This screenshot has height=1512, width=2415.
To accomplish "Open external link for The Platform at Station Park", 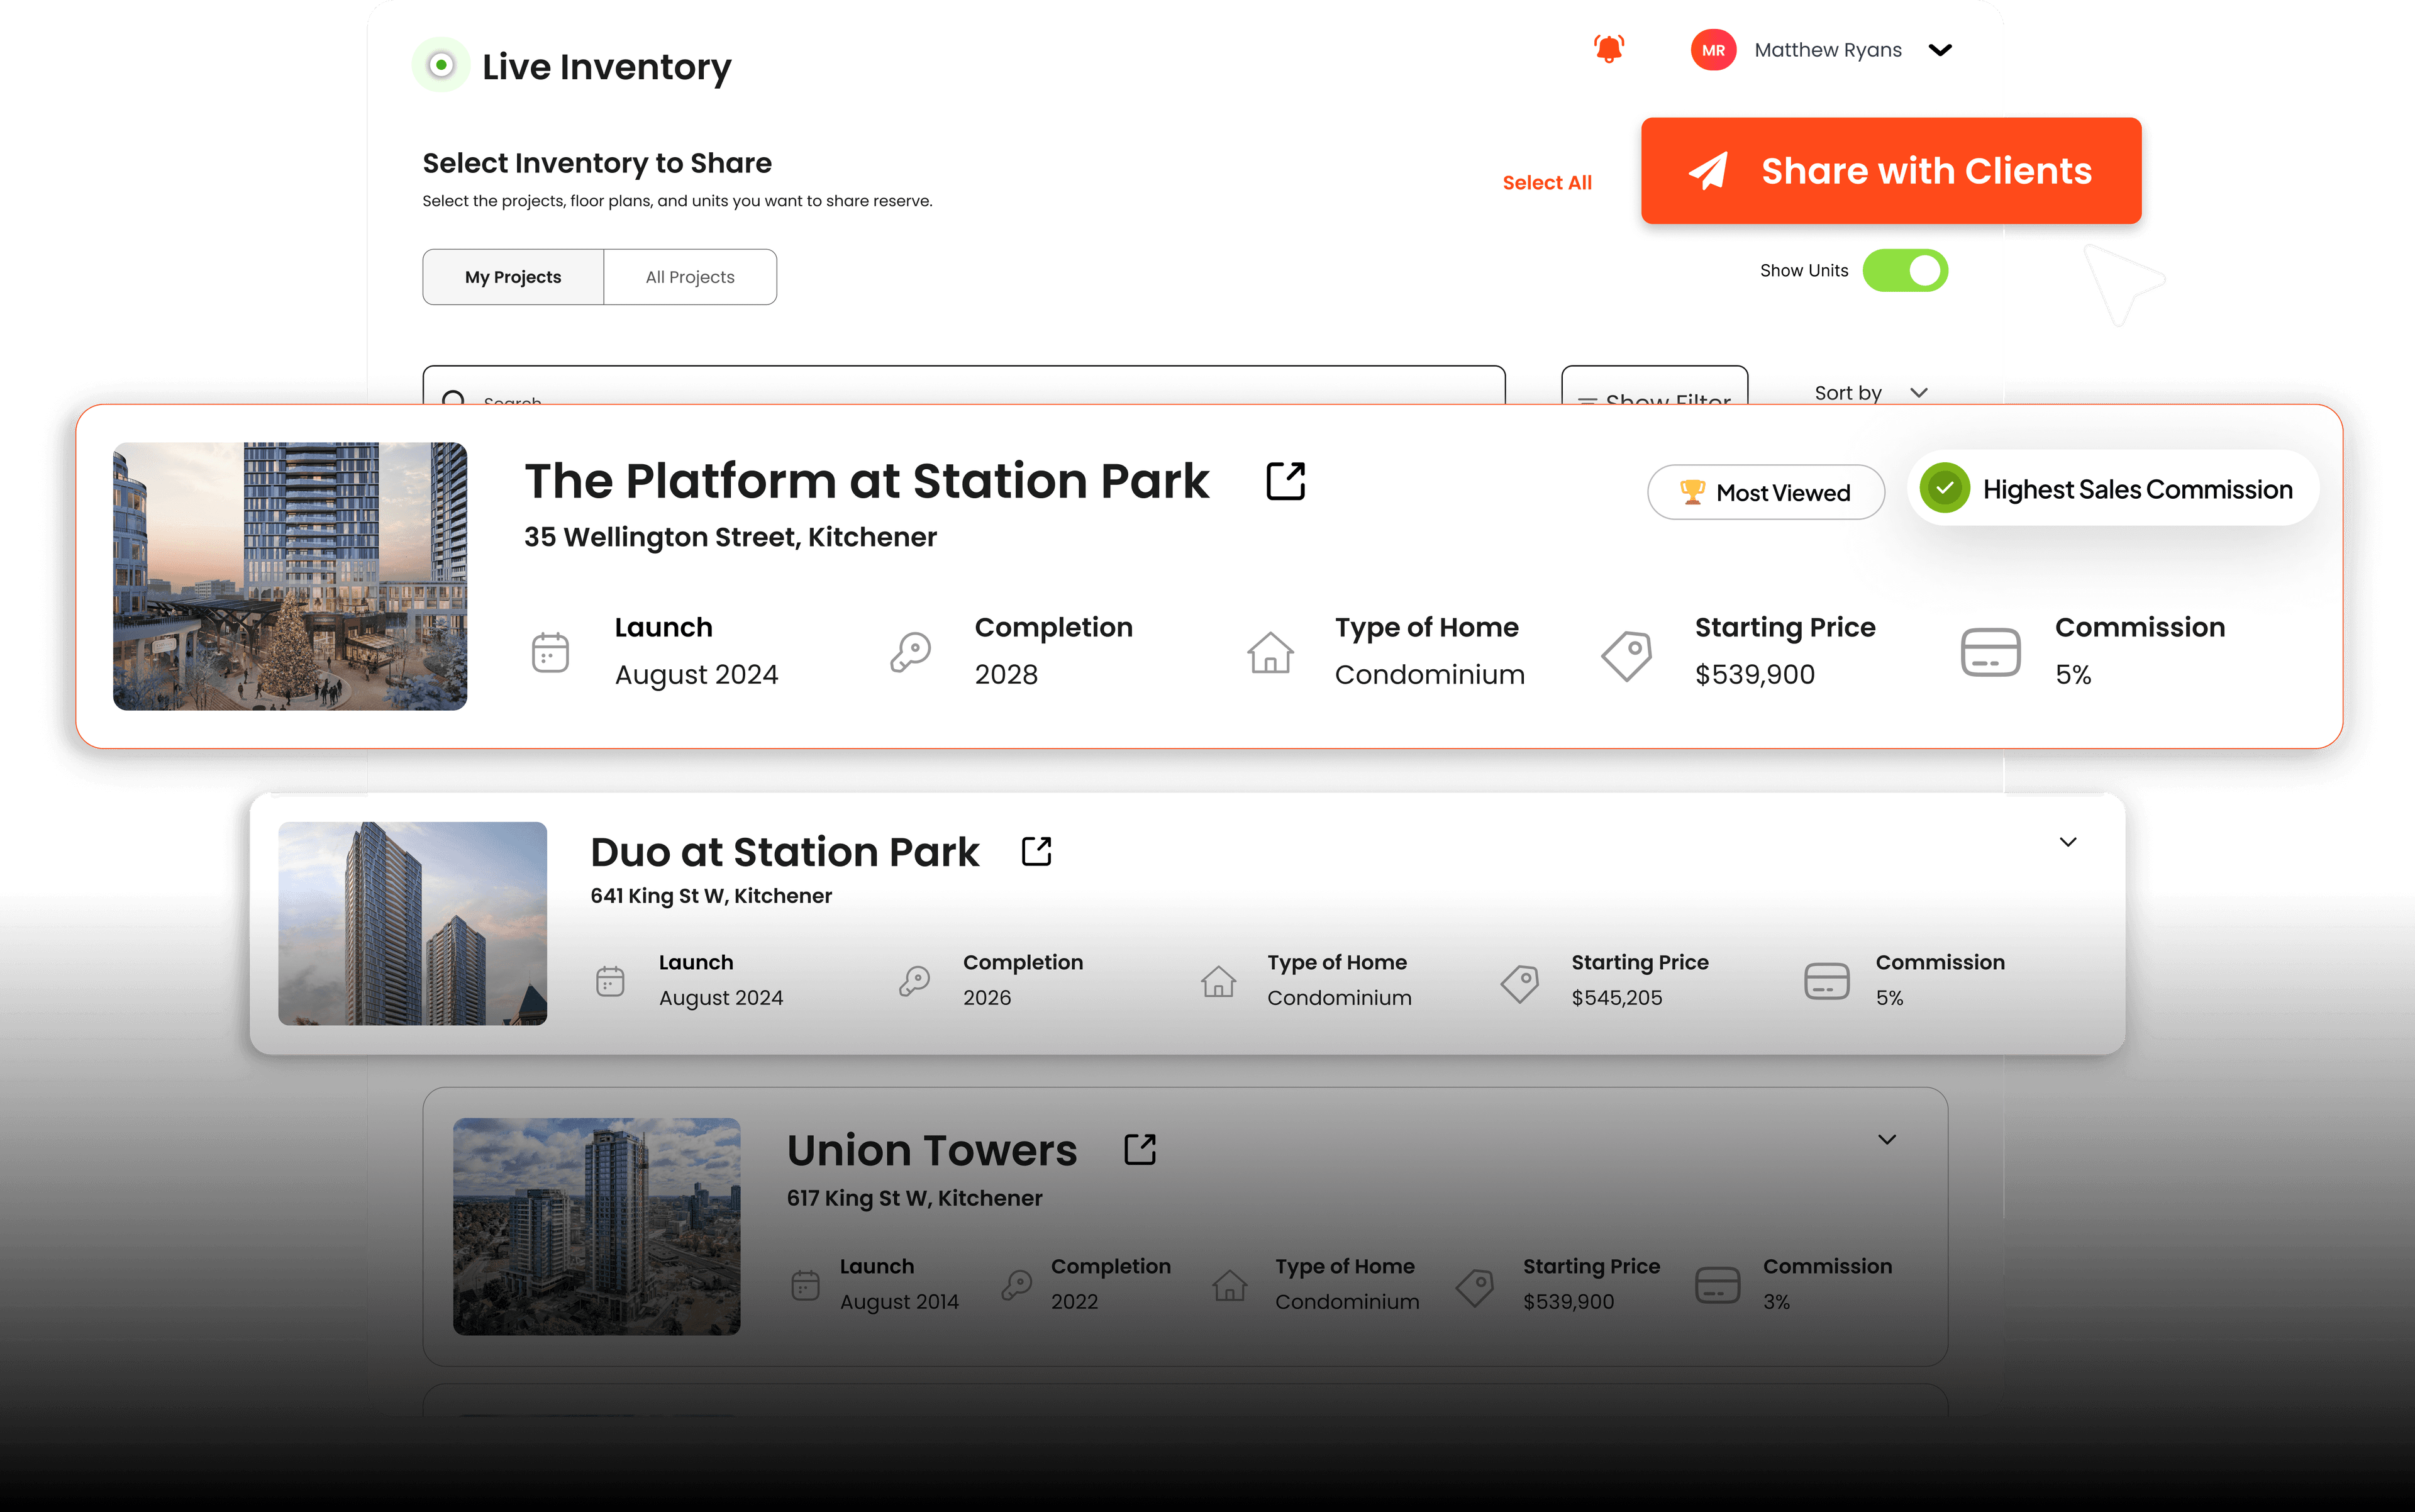I will (x=1285, y=481).
